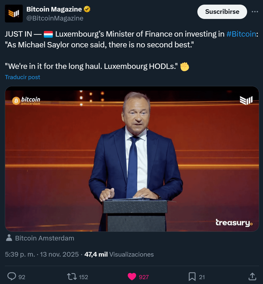Open the Bitcoin Magazine display name link
The width and height of the screenshot is (263, 284).
pos(54,9)
